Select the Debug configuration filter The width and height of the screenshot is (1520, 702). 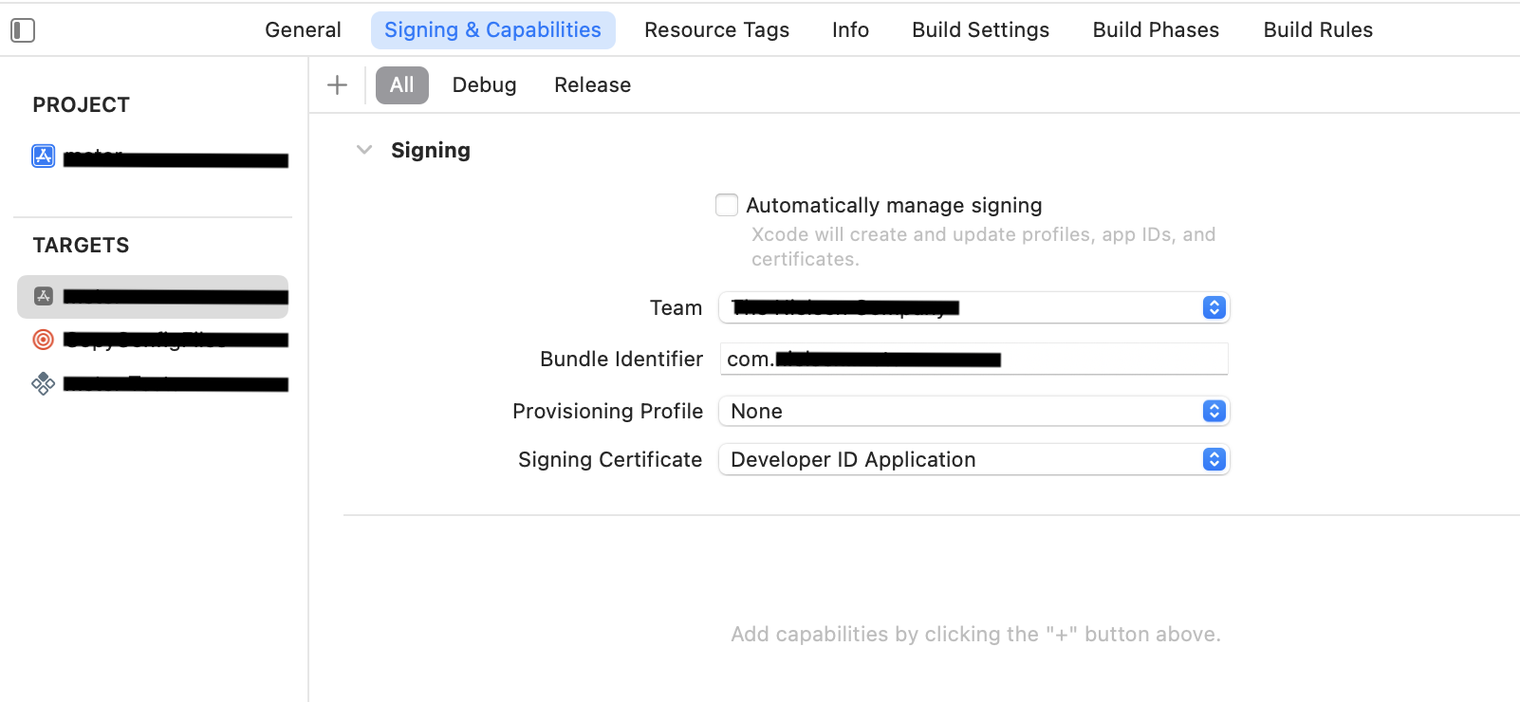tap(484, 85)
